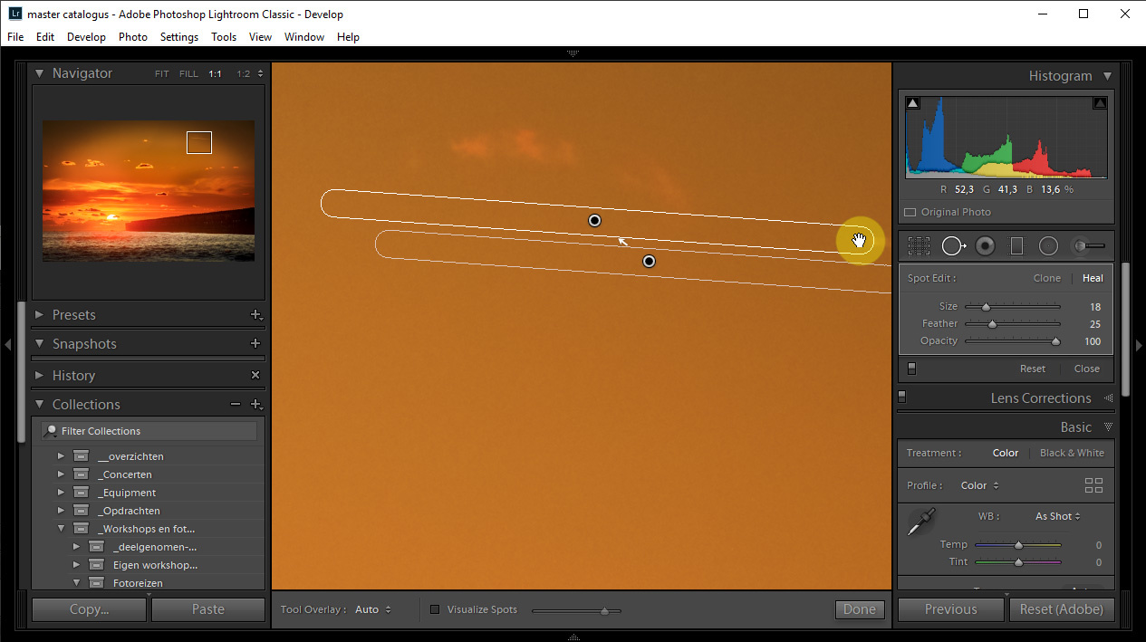Collapse the Basic panel

coord(1107,426)
